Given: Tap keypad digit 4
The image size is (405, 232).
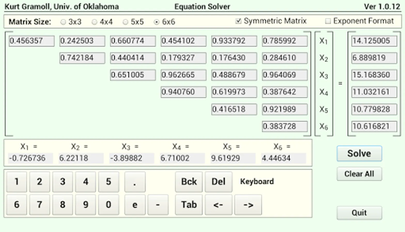Looking at the screenshot, I should point(86,182).
